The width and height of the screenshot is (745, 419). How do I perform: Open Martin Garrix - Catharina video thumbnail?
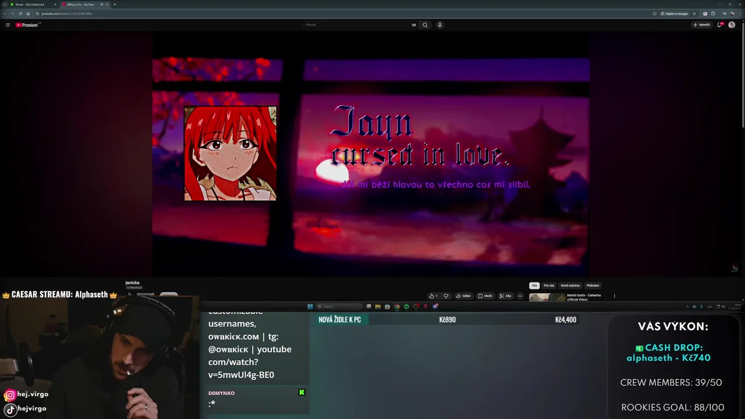coord(547,297)
